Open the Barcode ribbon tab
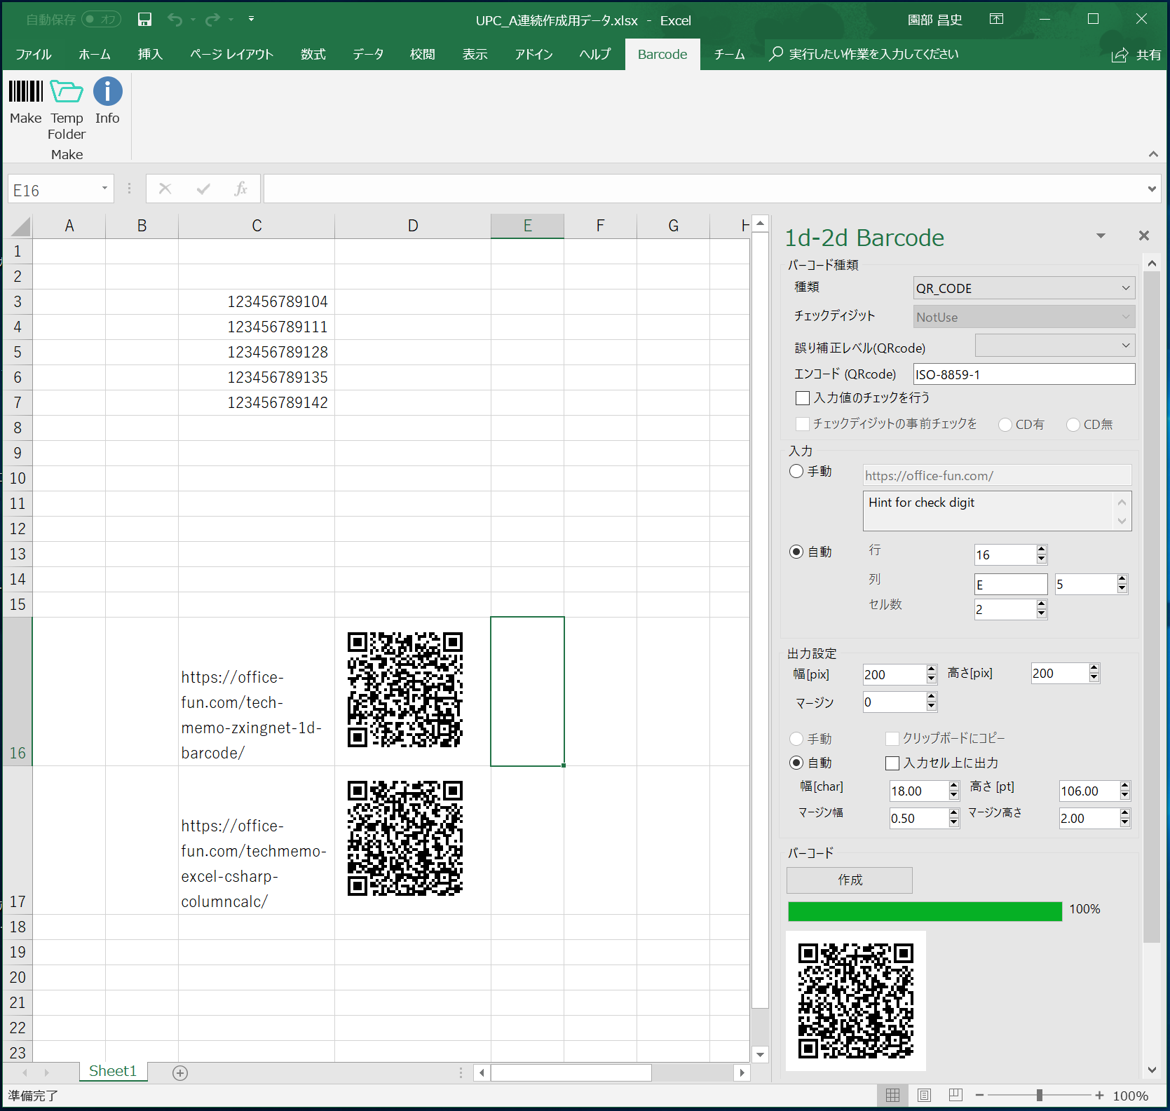Image resolution: width=1170 pixels, height=1111 pixels. click(x=662, y=55)
